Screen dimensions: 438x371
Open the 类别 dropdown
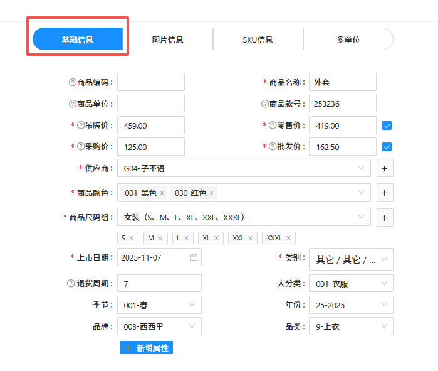click(x=351, y=259)
